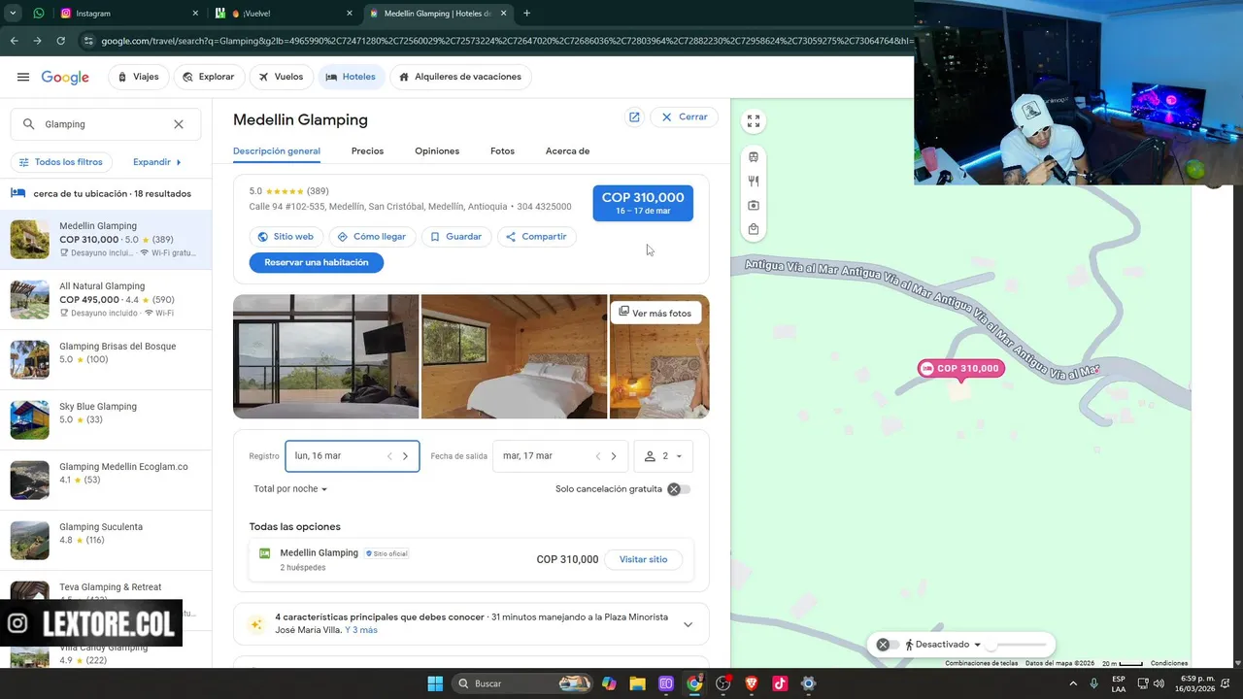
Task: Show restaurants on the map
Action: point(754,181)
